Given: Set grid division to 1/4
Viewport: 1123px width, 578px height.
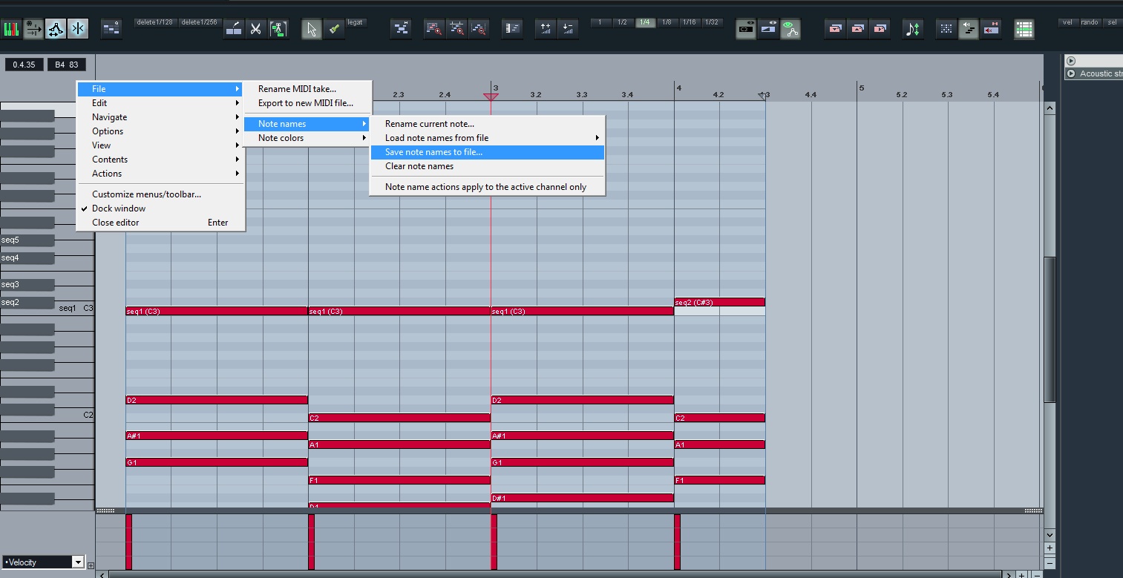Looking at the screenshot, I should (x=644, y=22).
